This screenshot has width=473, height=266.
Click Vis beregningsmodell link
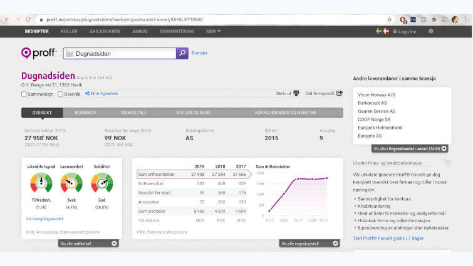44,218
